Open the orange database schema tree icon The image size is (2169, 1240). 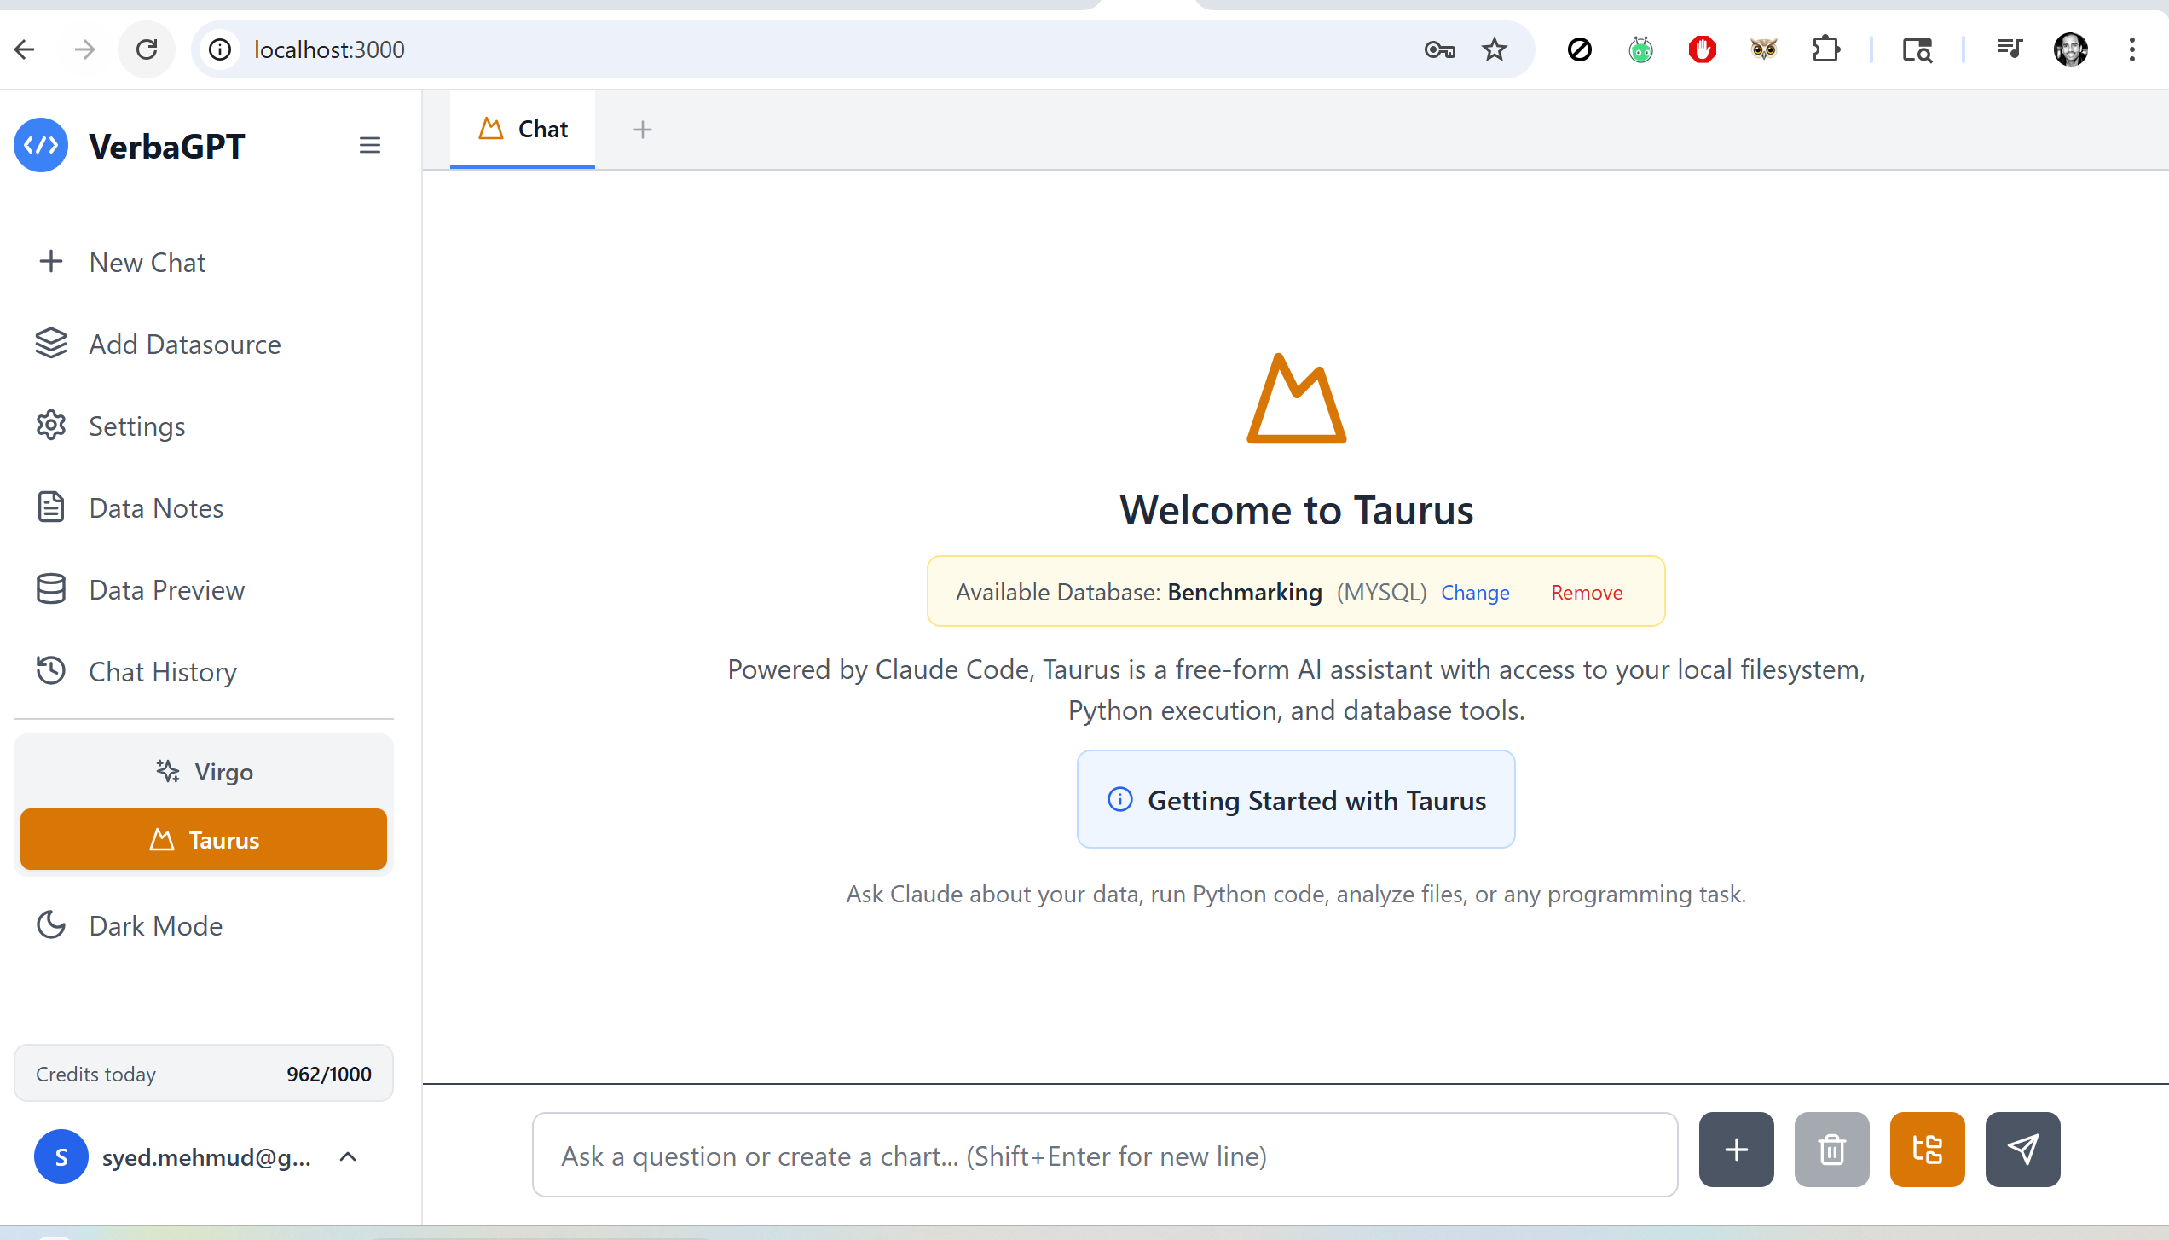coord(1927,1150)
